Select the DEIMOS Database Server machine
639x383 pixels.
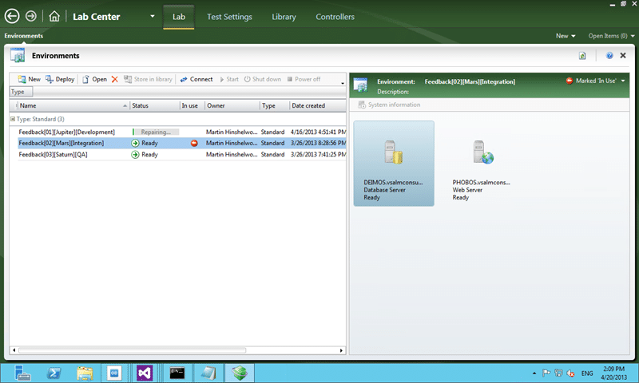(x=394, y=164)
